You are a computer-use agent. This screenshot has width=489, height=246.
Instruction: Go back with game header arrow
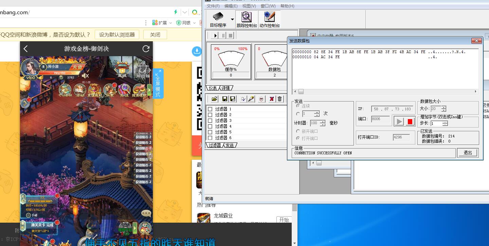[x=26, y=49]
